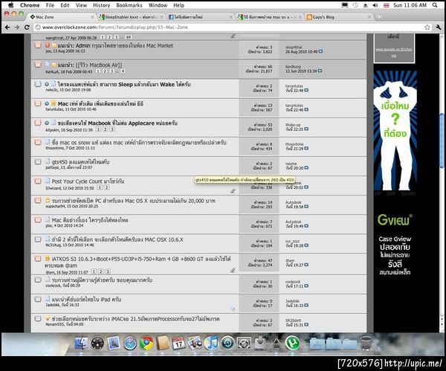Click the envelope icon on the gts450 row
The height and width of the screenshot is (371, 446).
click(38, 162)
